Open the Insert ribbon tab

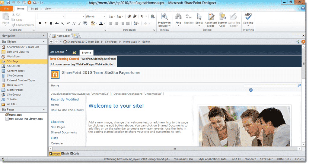click(34, 9)
